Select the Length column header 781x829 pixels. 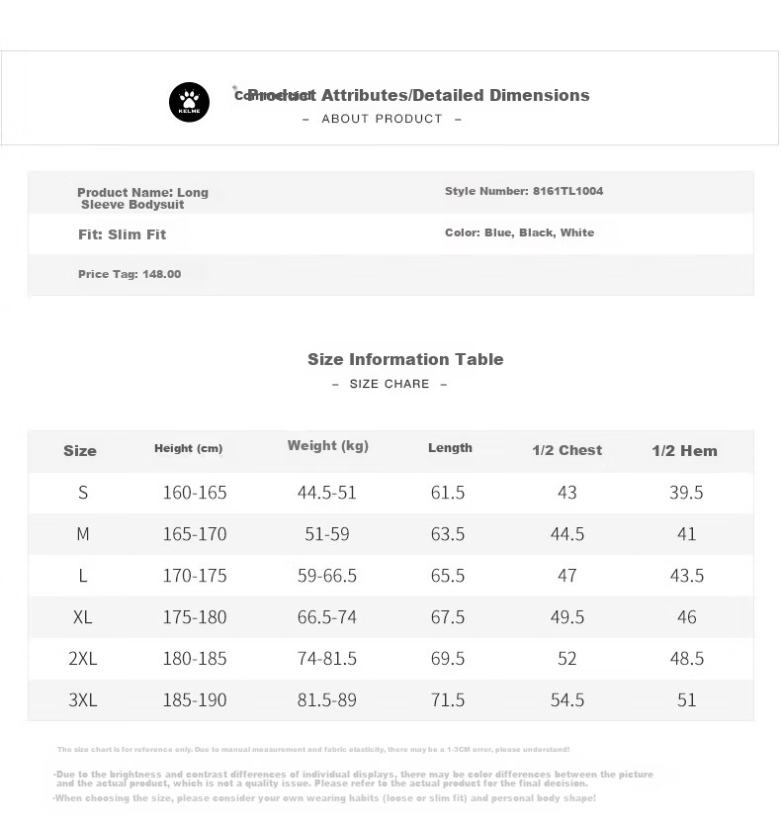pyautogui.click(x=450, y=448)
